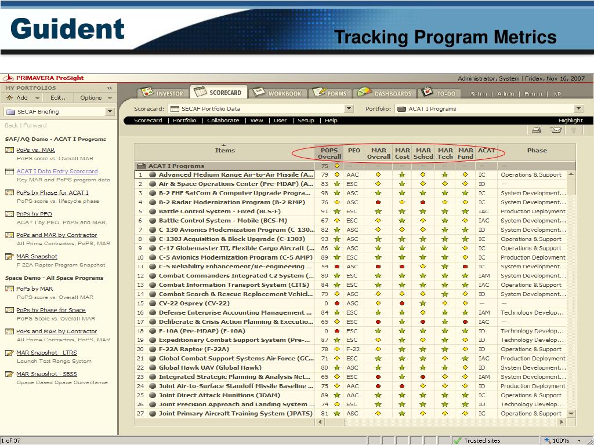Viewport: 594px width, 445px height.
Task: Click green POPS star for B-2 EHF SatCom
Action: 337,193
